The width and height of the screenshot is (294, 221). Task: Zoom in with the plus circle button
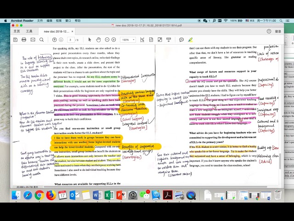pyautogui.click(x=114, y=40)
